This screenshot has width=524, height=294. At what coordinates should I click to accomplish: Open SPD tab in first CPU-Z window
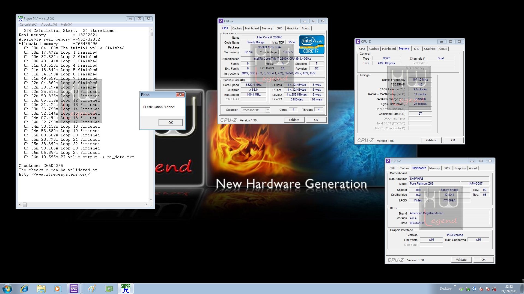pos(279,28)
